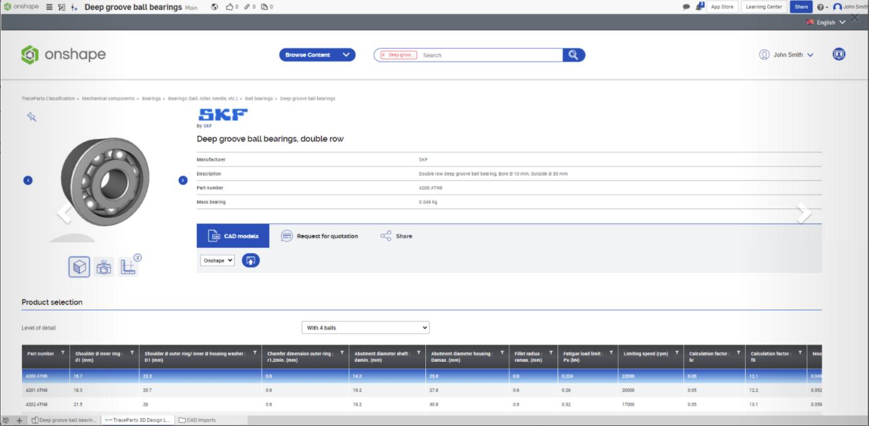Click the insert into Onshape upload icon

point(250,261)
